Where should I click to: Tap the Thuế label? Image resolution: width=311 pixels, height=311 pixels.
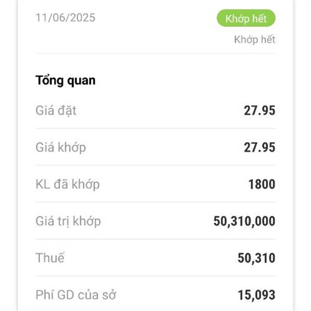coord(50,258)
